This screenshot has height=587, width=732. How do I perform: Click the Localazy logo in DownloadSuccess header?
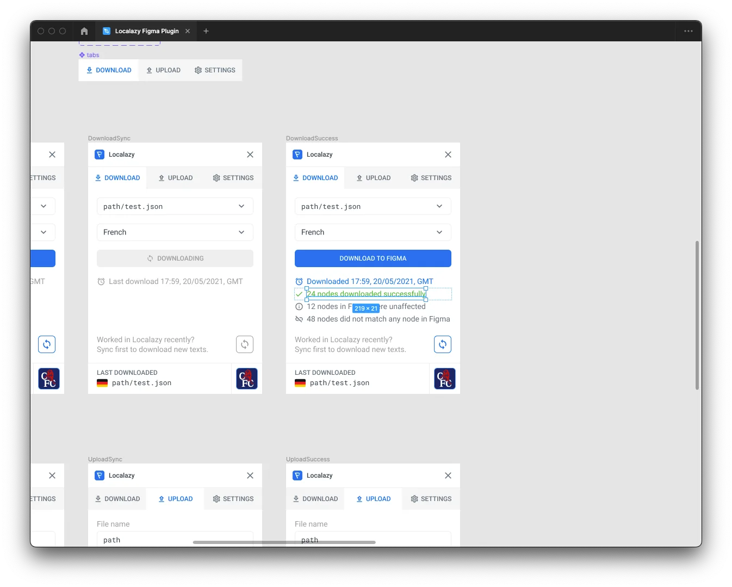297,155
